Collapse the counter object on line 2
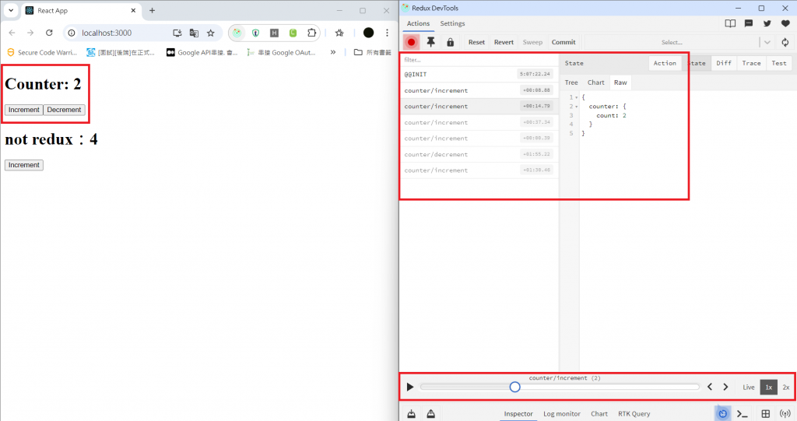 coord(577,107)
